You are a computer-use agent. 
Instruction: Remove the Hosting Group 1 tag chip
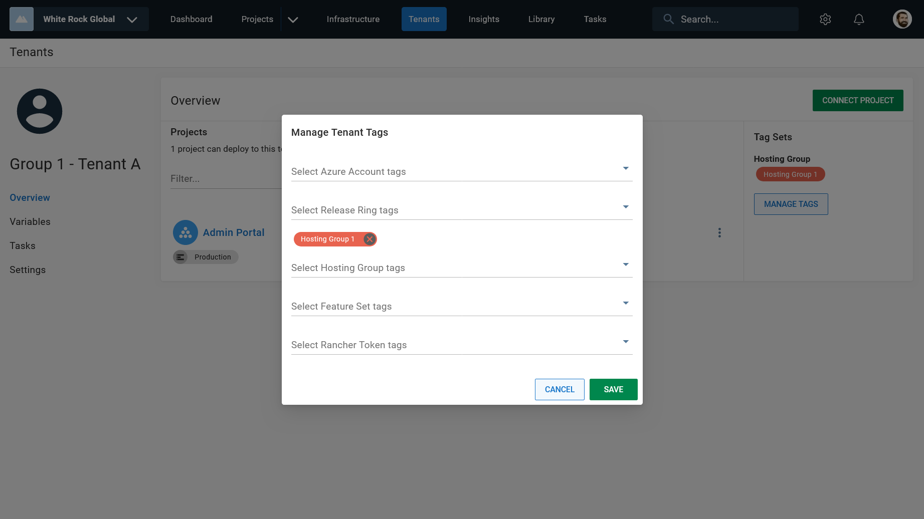click(x=369, y=239)
